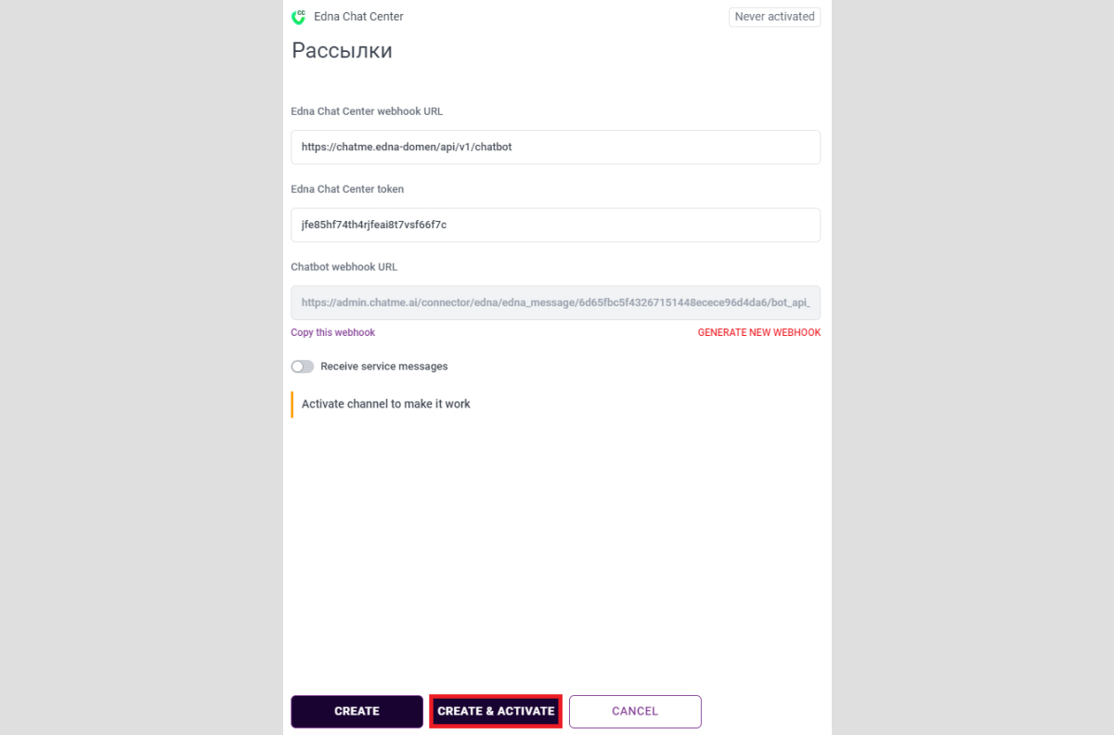Click the "Edna Chat Center webhook URL" label
The width and height of the screenshot is (1114, 735).
click(x=367, y=111)
